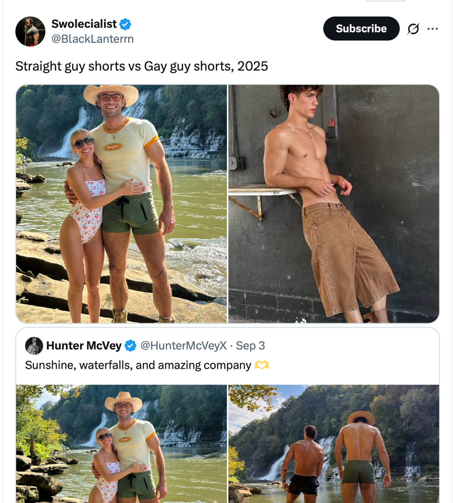Click Hunter McVey's blue verified badge

(130, 345)
